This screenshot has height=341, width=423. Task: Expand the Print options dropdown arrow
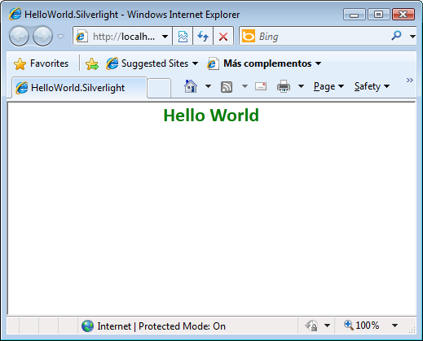coord(301,86)
